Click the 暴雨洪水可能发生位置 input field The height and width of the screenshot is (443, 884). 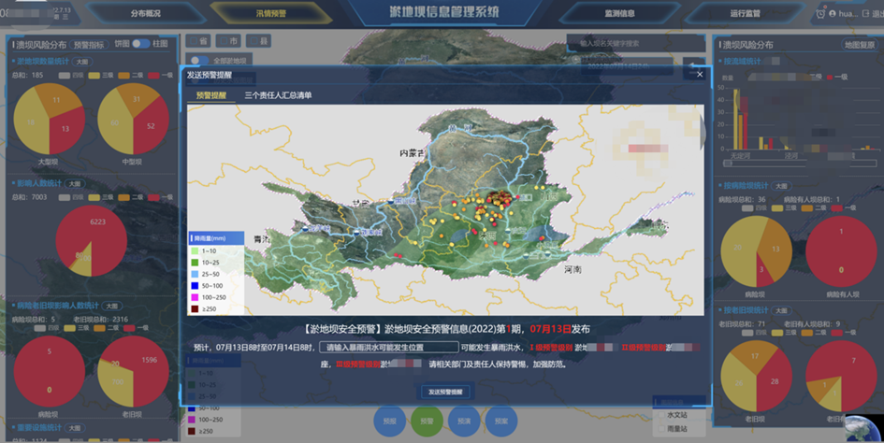point(389,347)
